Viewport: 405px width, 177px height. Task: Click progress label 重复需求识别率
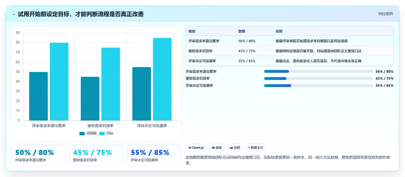point(197,79)
